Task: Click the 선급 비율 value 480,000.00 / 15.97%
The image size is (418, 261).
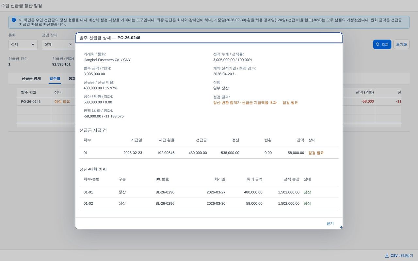Action: (101, 88)
